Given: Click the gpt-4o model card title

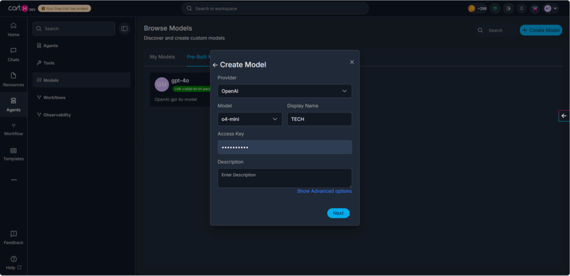Looking at the screenshot, I should 180,81.
